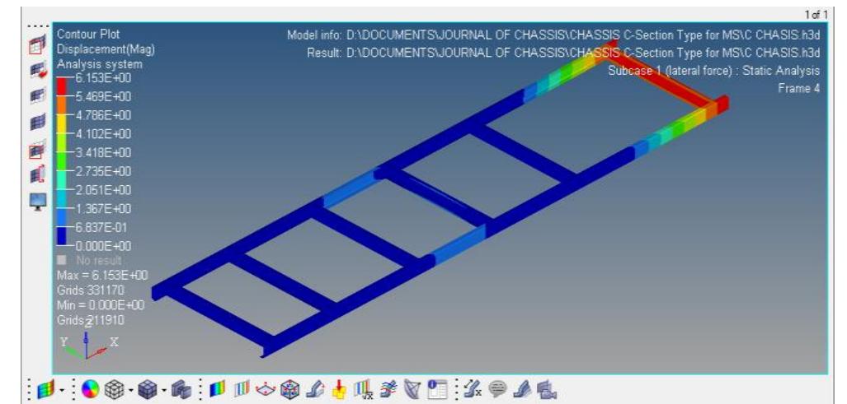Click legend value 4.102E+00
This screenshot has height=404, width=847.
click(102, 134)
